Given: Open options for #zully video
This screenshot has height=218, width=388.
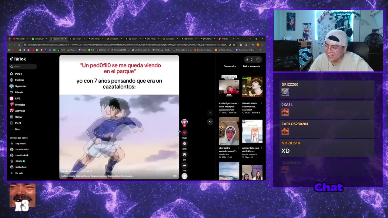Looking at the screenshot, I should tap(238, 103).
